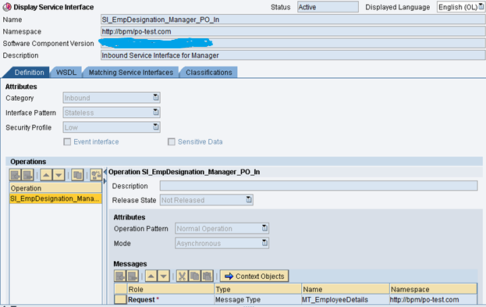Click the Role column header
Screen dimensions: 486x307
click(171, 289)
